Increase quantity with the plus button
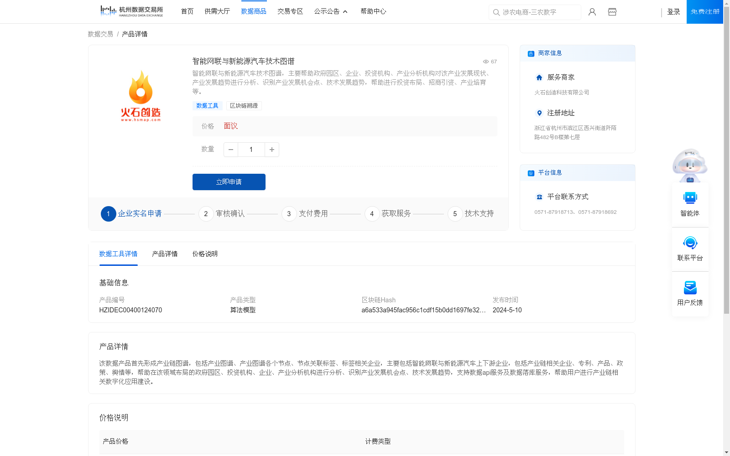The image size is (730, 456). 272,150
